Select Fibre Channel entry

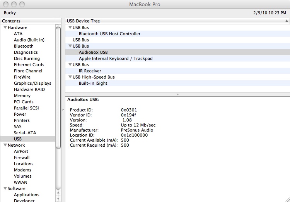[x=28, y=71]
